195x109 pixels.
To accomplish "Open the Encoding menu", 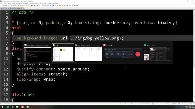I will point(19,3).
